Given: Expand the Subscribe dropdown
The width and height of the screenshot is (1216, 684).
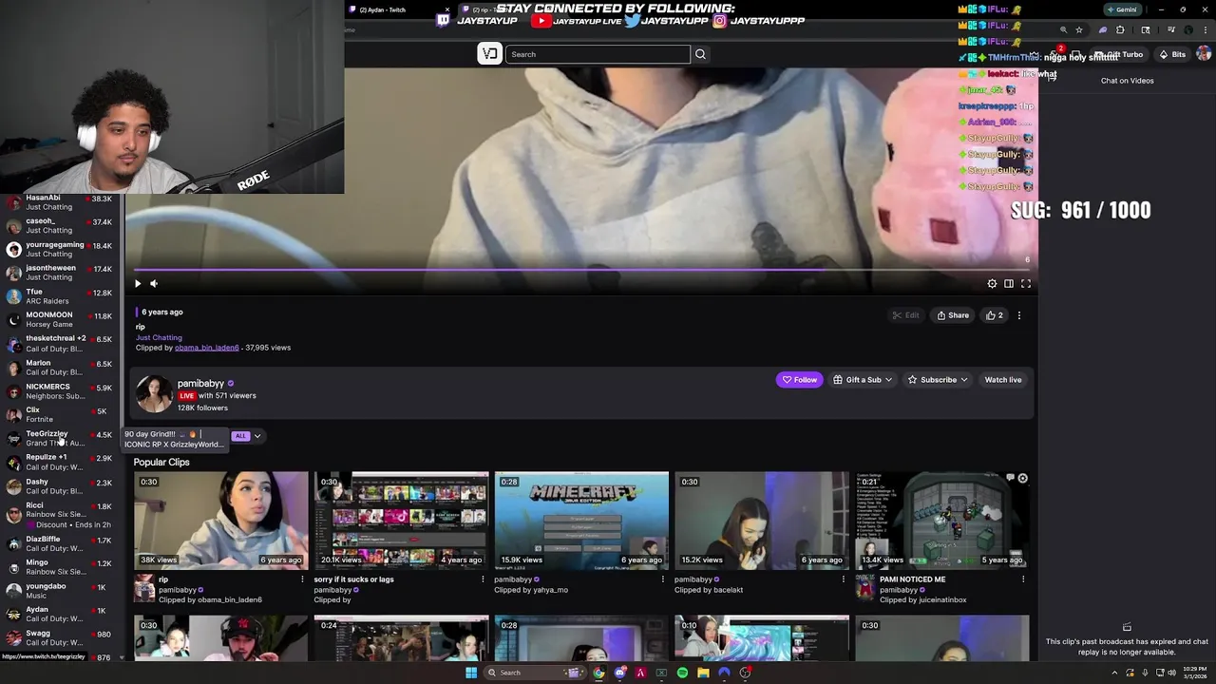Looking at the screenshot, I should point(938,380).
